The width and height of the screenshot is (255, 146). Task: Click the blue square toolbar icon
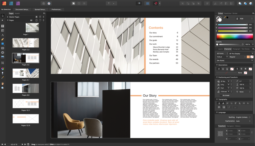(x=147, y=3)
